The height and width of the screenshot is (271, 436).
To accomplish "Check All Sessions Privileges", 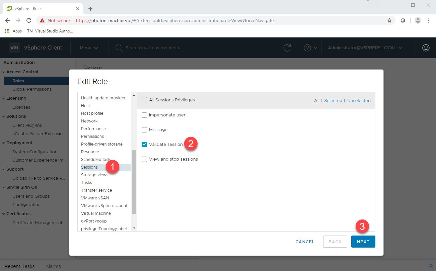I will click(144, 100).
